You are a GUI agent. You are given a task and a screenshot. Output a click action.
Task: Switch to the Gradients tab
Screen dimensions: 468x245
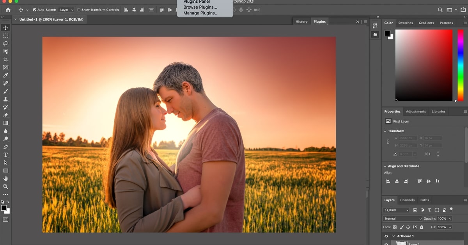click(426, 23)
